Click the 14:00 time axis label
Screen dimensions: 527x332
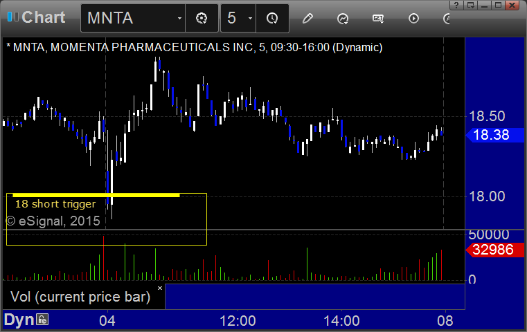tap(341, 321)
